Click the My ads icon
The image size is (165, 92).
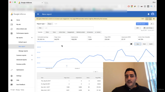coord(12,25)
